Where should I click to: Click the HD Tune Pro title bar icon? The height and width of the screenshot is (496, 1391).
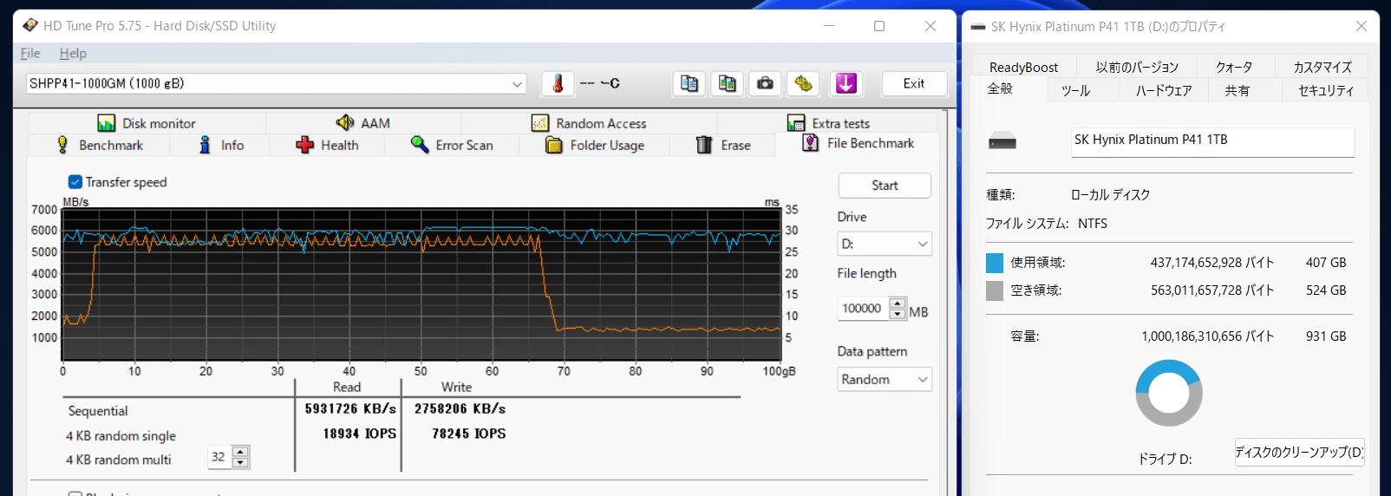click(30, 25)
